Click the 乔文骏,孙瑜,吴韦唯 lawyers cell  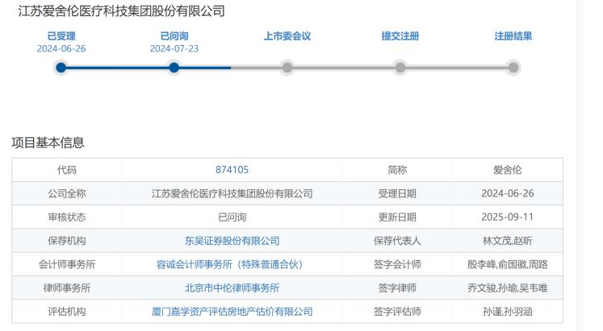tap(507, 288)
